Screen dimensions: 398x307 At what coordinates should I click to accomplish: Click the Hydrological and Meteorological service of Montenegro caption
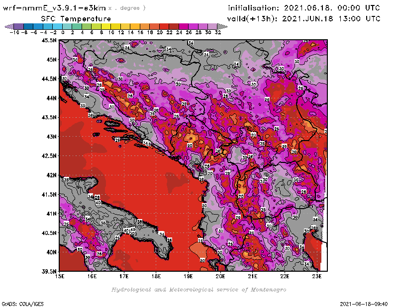pyautogui.click(x=199, y=290)
